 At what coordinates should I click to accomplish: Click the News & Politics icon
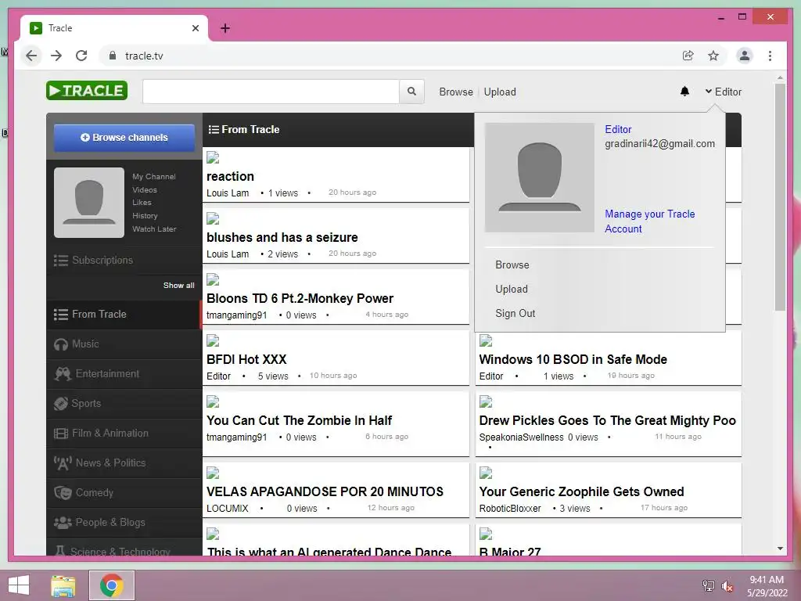click(63, 463)
